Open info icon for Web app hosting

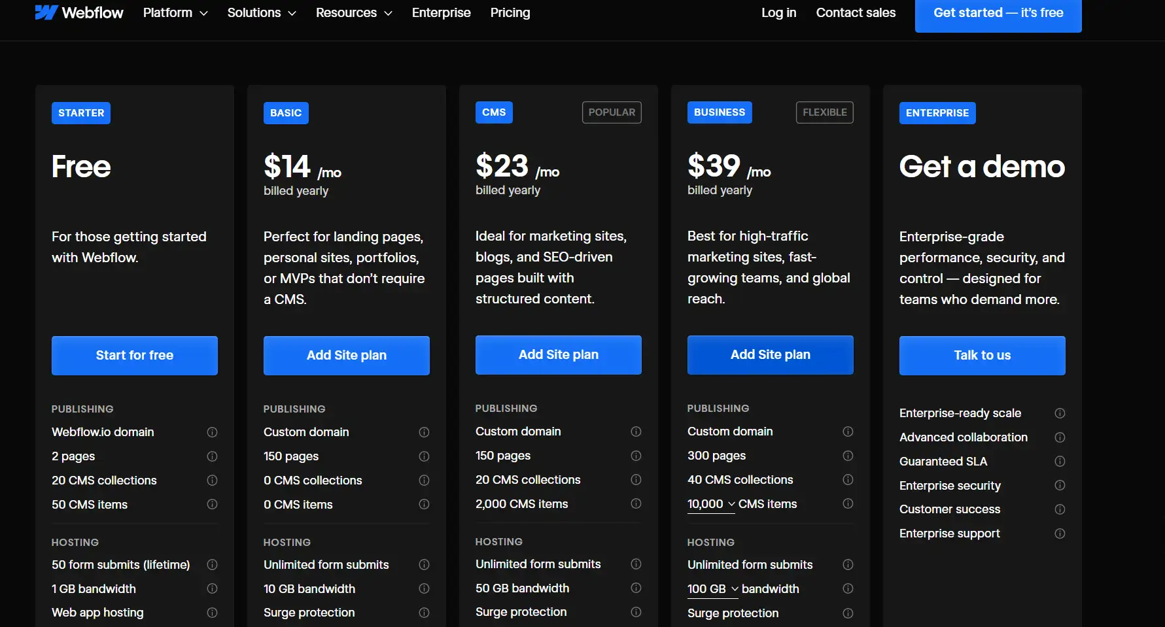coord(212,613)
